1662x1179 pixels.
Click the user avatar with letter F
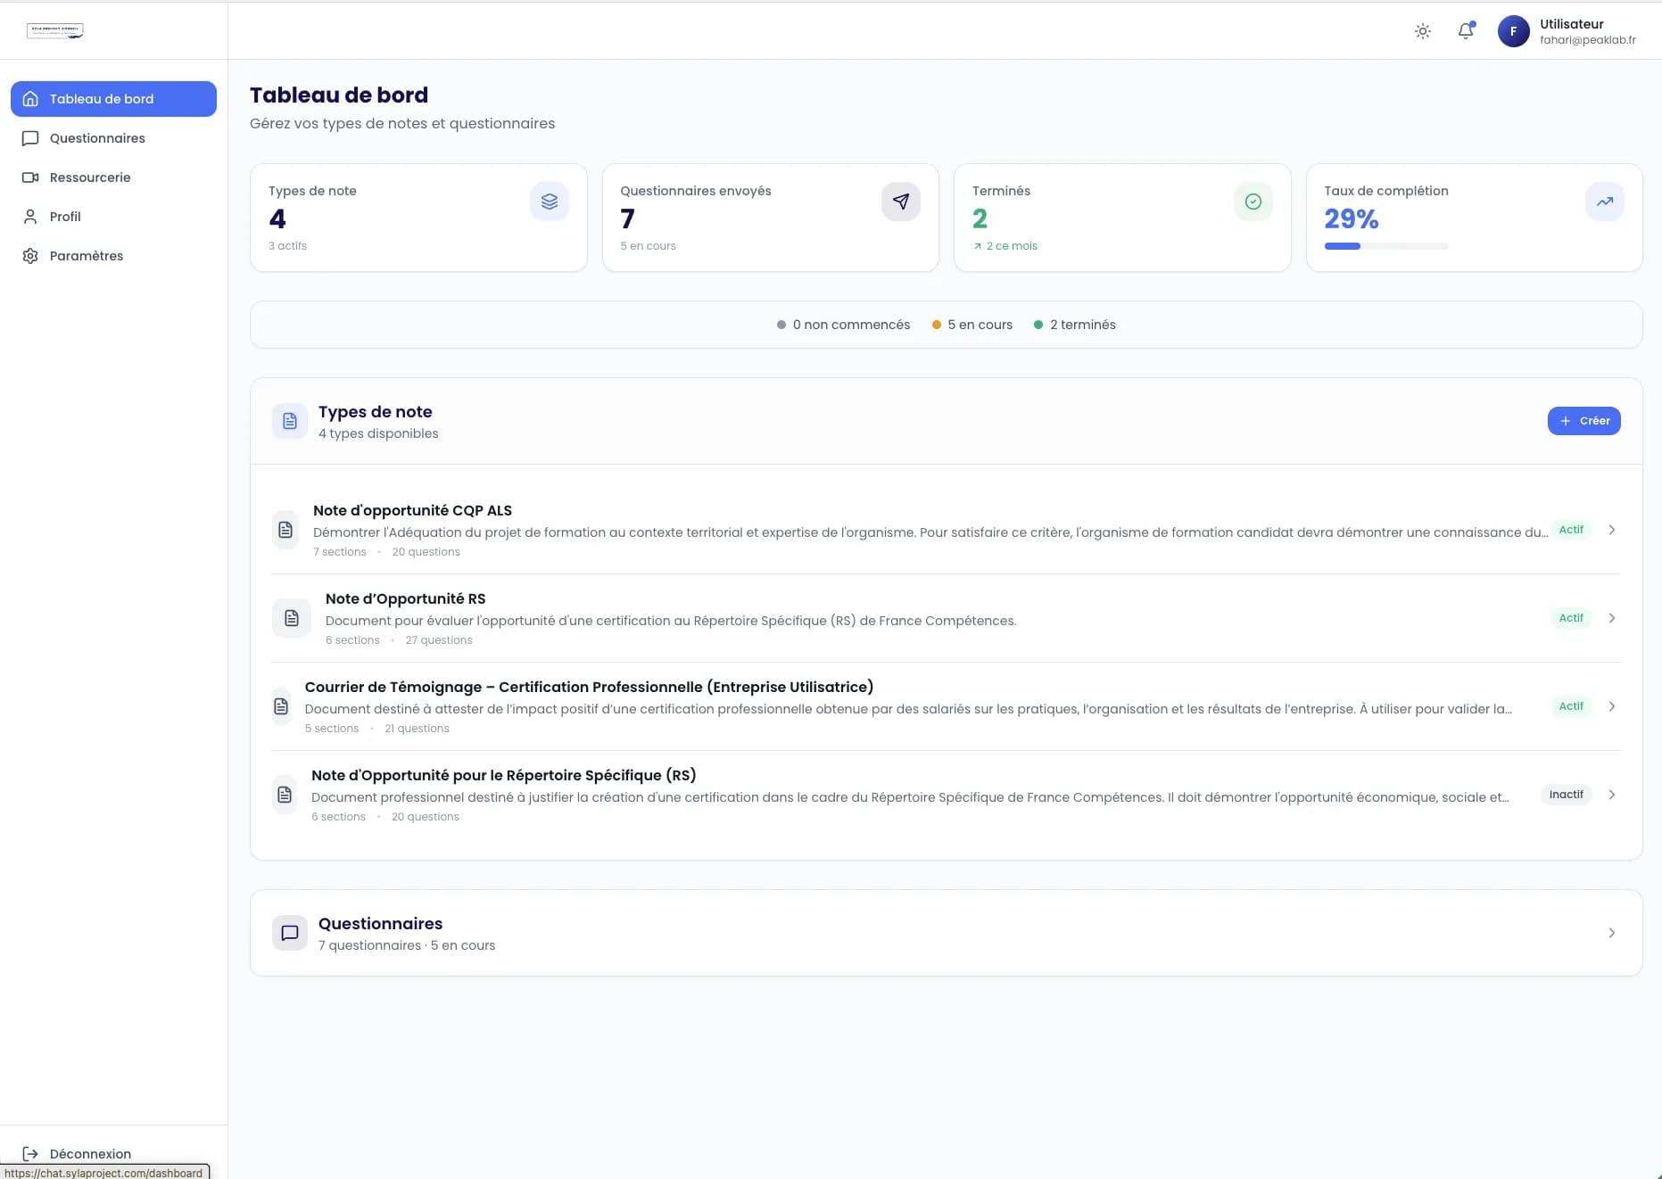point(1513,31)
